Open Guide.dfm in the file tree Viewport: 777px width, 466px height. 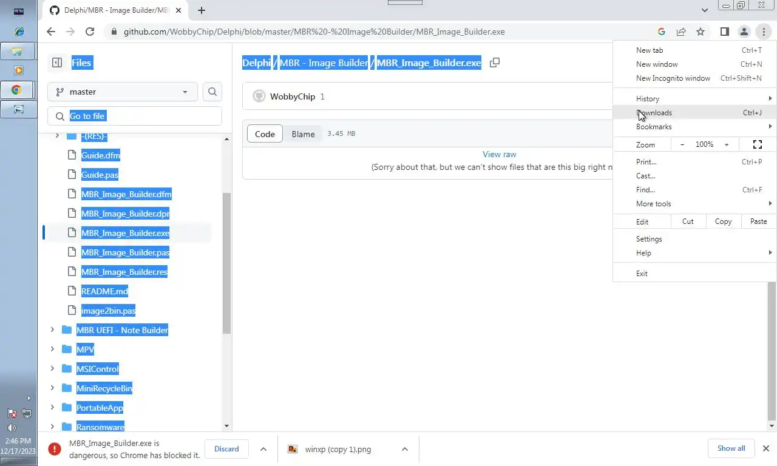[x=101, y=155]
